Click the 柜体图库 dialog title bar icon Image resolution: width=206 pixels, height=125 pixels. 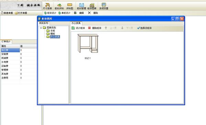(x=39, y=19)
